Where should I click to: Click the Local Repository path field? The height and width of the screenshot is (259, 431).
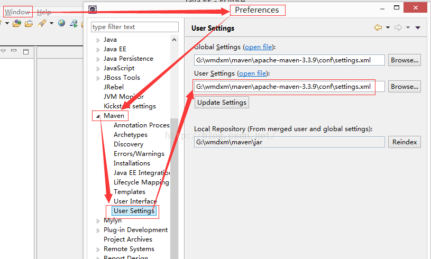(289, 142)
